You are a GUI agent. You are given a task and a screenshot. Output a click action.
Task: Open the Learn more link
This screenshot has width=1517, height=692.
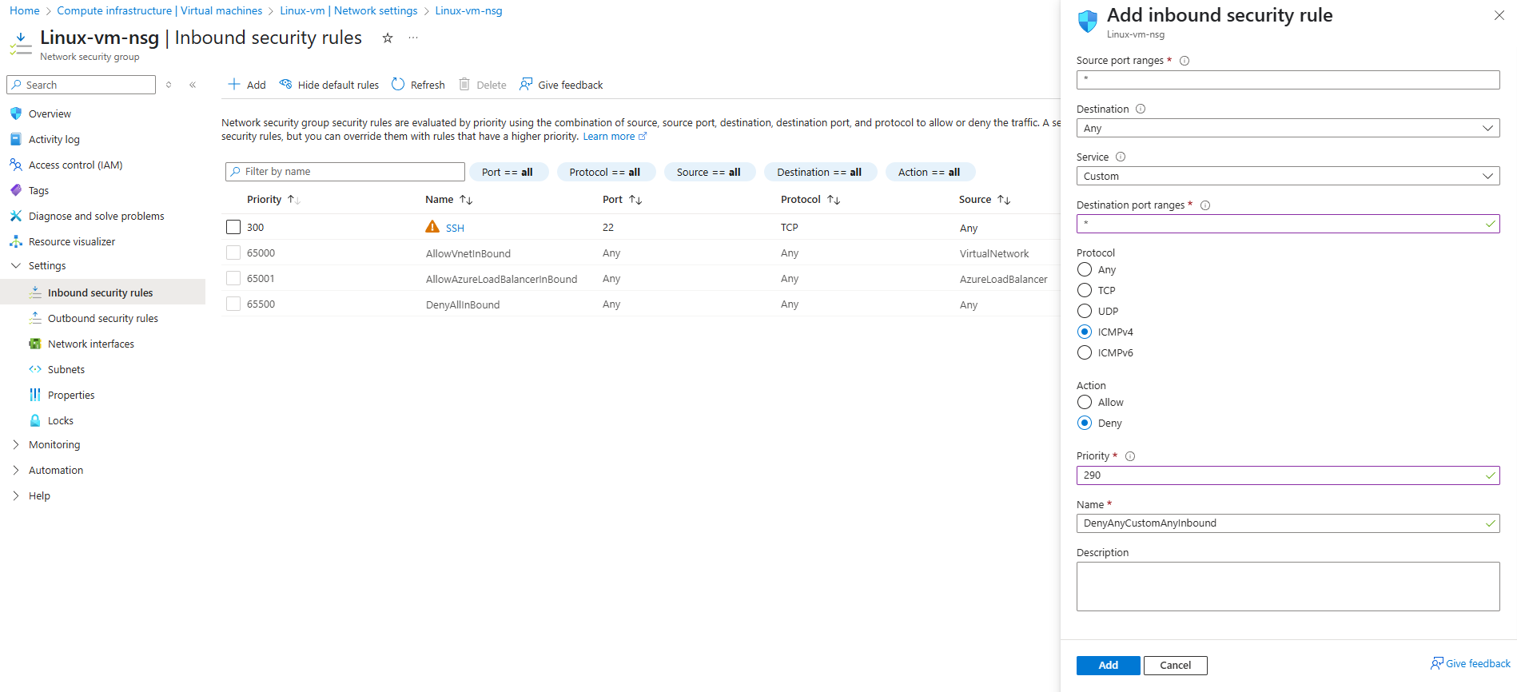click(609, 137)
